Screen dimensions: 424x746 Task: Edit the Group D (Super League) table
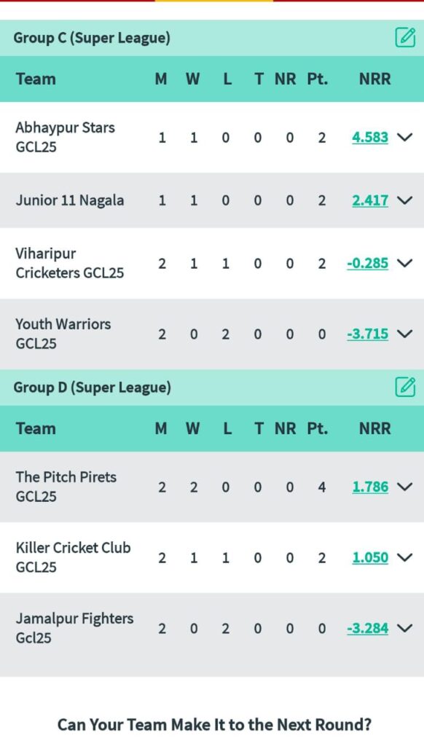click(405, 388)
